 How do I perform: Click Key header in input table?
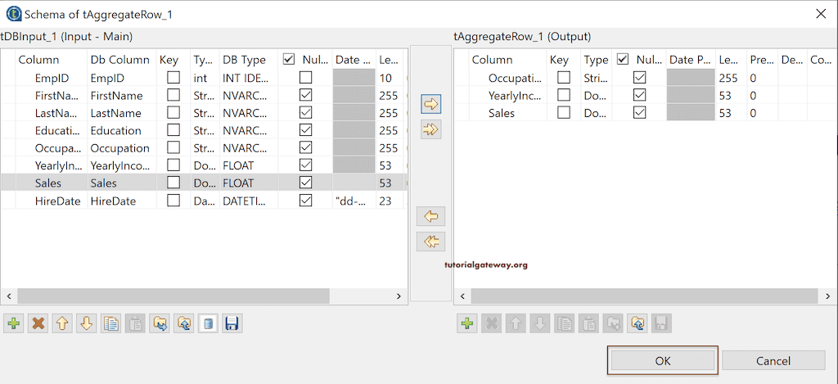point(173,60)
